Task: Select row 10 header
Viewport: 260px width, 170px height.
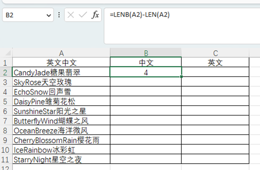Action: coord(6,149)
